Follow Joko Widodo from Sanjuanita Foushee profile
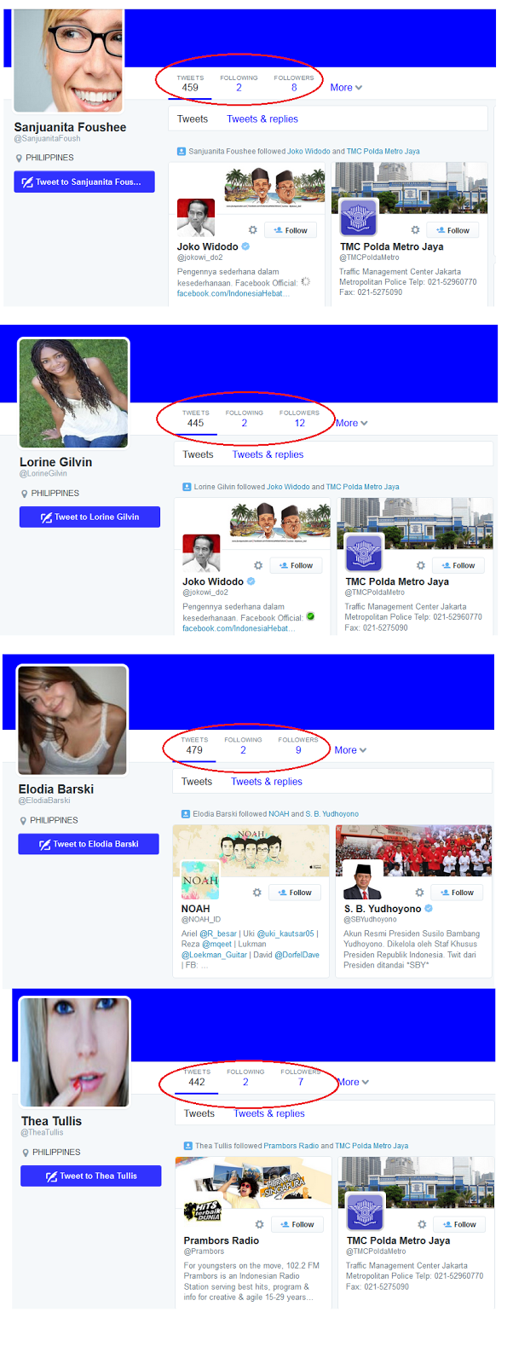Screen dimensions: 513x1364 pyautogui.click(x=290, y=230)
